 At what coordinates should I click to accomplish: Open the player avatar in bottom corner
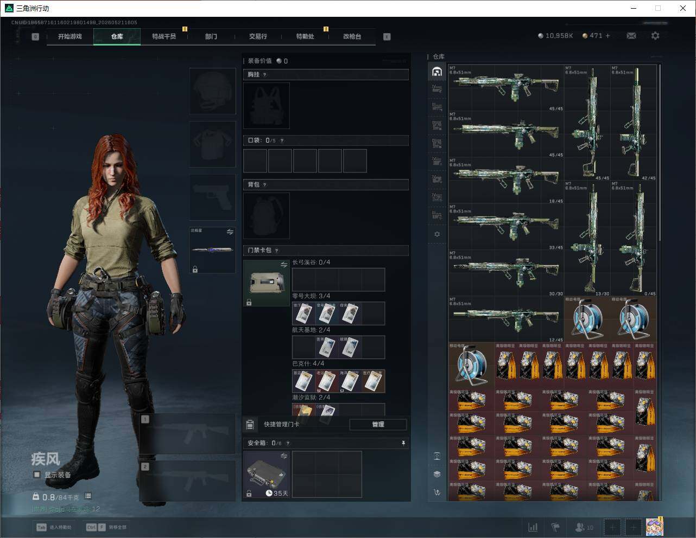tap(654, 527)
